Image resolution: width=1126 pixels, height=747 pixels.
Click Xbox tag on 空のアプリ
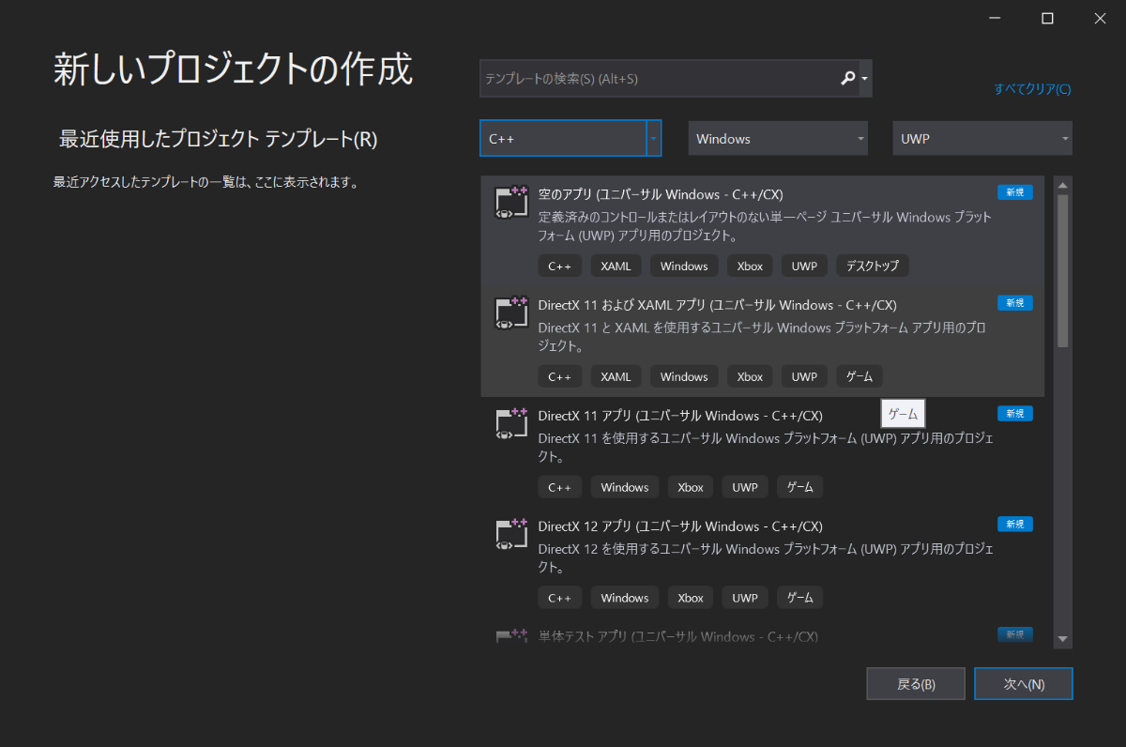750,266
